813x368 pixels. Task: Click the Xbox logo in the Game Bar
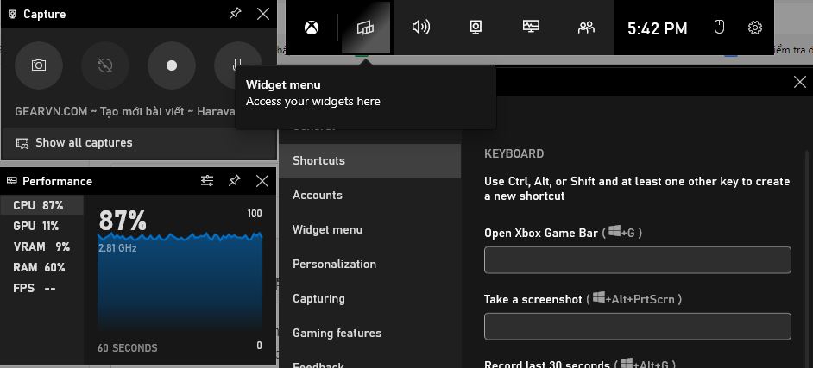pyautogui.click(x=312, y=28)
